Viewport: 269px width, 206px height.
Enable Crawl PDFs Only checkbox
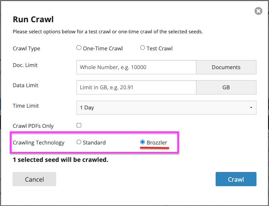[79, 125]
